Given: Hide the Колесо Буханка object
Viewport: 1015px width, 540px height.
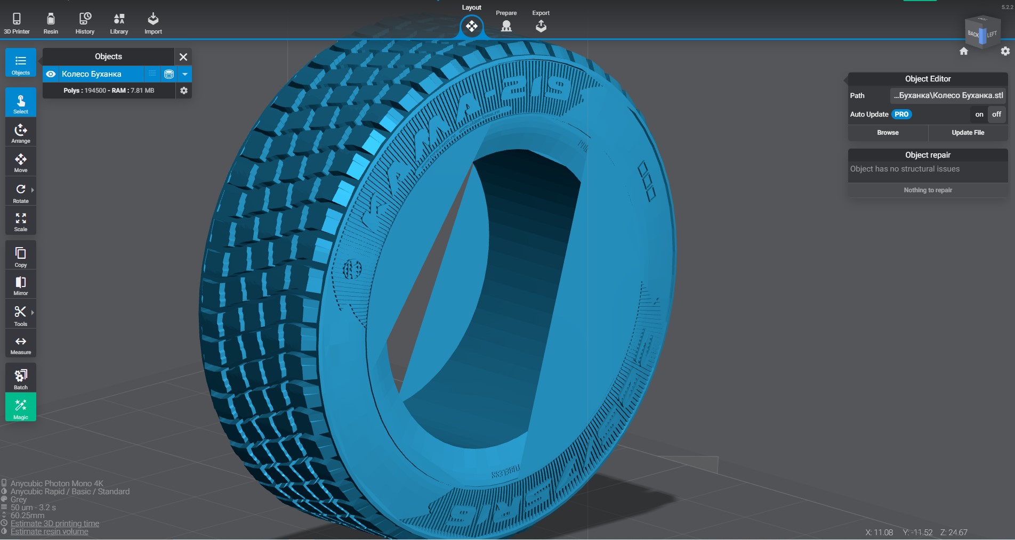Looking at the screenshot, I should coord(51,74).
